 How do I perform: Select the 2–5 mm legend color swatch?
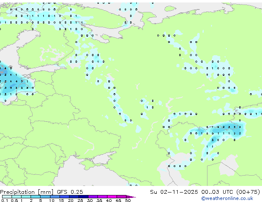[36, 197]
